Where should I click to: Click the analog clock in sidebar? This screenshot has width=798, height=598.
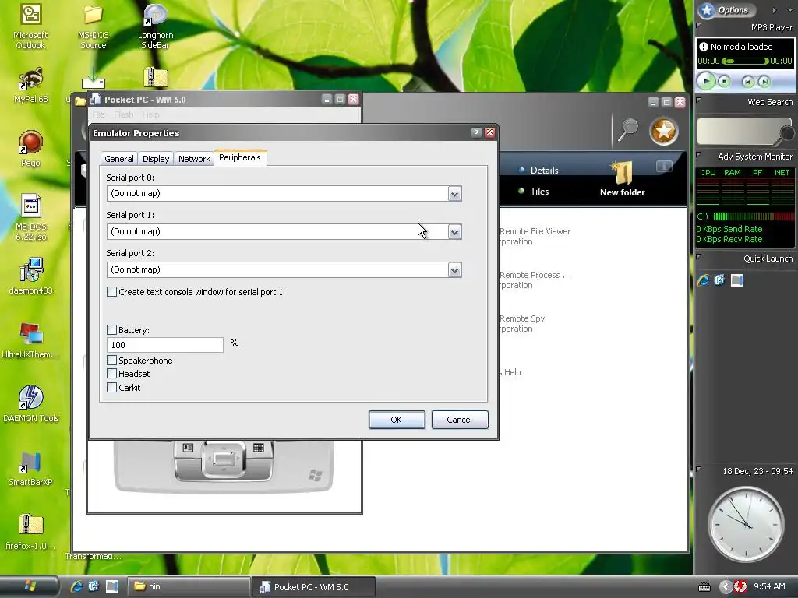tap(746, 523)
